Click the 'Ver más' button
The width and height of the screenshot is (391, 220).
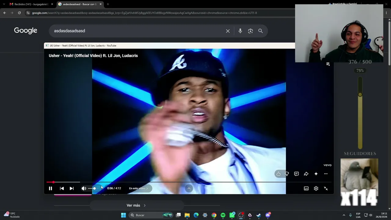[136, 205]
